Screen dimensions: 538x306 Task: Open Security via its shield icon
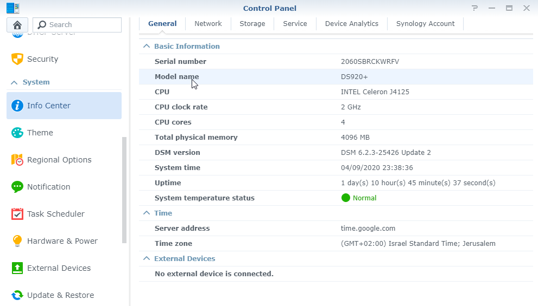tap(17, 59)
